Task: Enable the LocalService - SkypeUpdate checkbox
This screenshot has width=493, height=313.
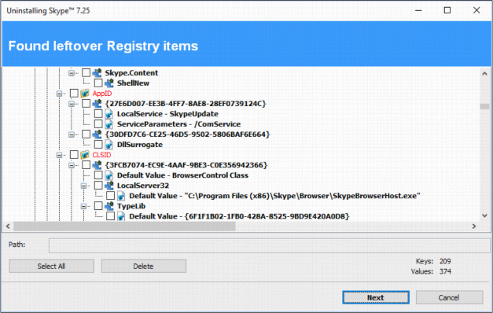Action: (x=98, y=113)
